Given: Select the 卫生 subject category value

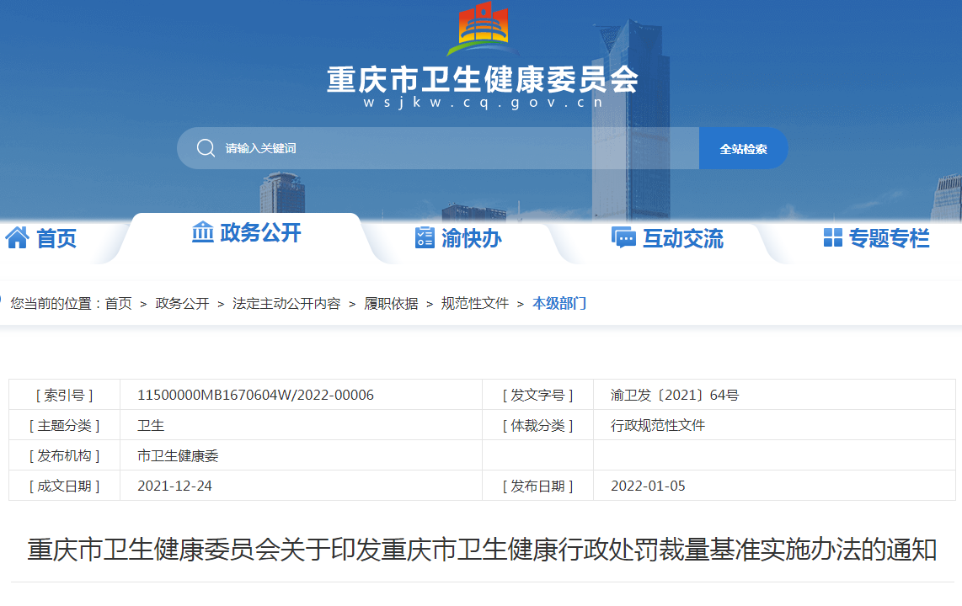Looking at the screenshot, I should (151, 425).
